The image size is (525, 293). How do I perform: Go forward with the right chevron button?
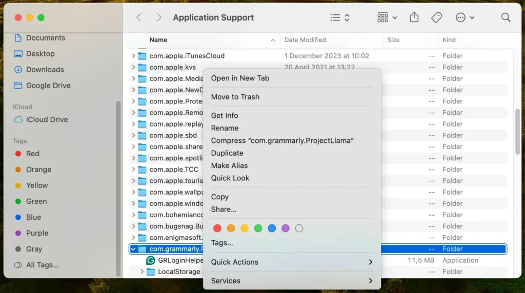point(159,17)
